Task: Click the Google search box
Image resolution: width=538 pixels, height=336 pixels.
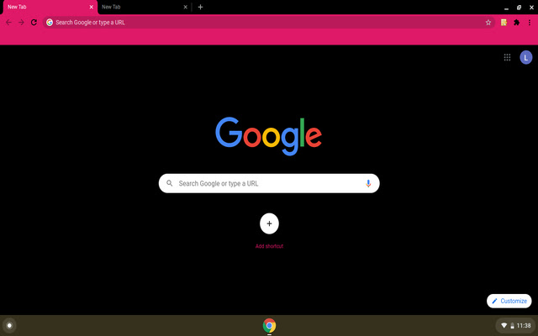Action: click(x=269, y=183)
